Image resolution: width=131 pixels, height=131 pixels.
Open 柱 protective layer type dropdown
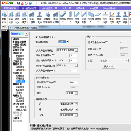click(x=76, y=109)
